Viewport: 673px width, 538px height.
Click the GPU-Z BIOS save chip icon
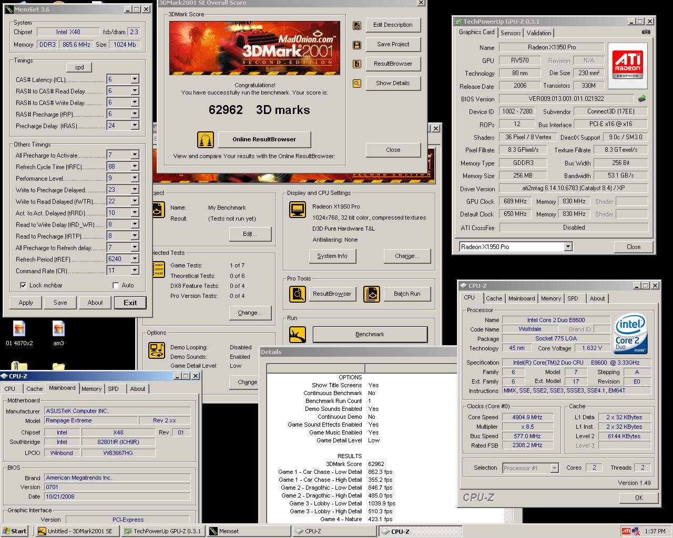pyautogui.click(x=641, y=98)
